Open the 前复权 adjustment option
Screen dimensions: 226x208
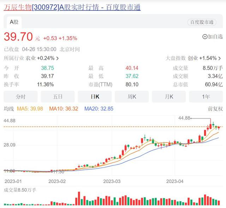click(215, 109)
